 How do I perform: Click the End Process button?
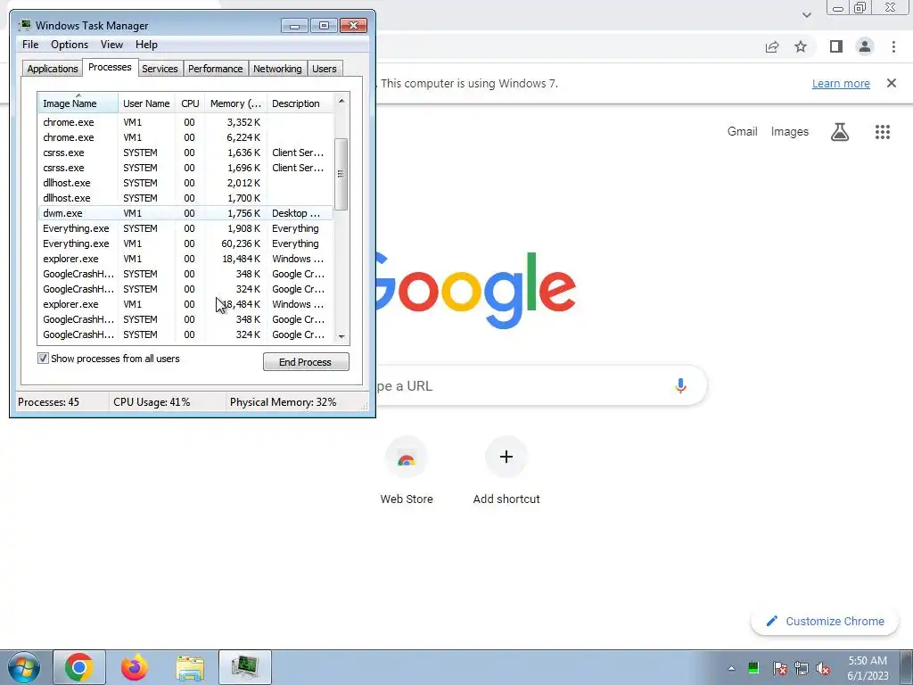point(306,362)
